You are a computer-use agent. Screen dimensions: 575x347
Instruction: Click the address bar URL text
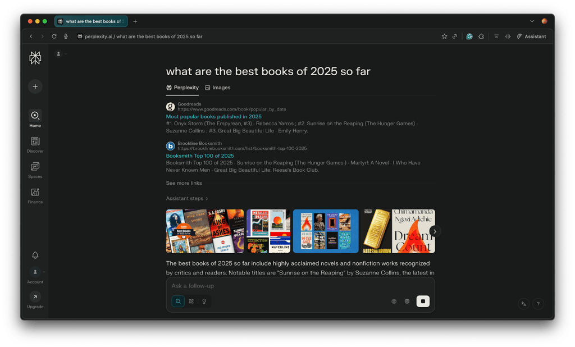point(143,36)
